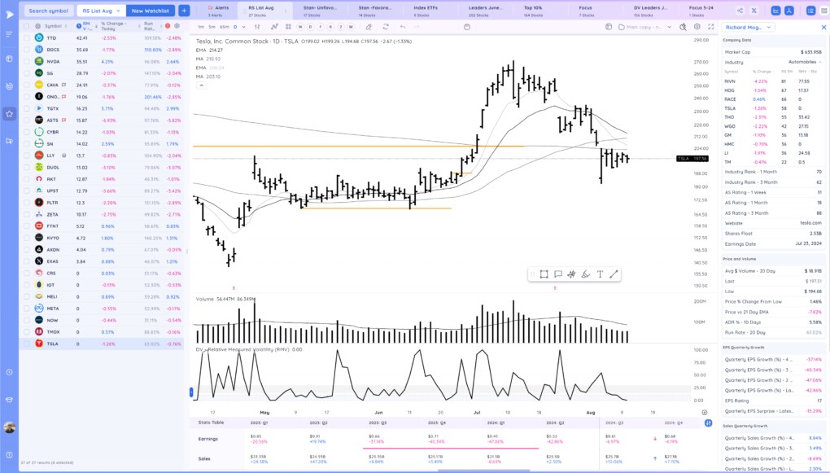Screen dimensions: 830x473
Task: Click the plus button beside New Watchlist
Action: pyautogui.click(x=184, y=11)
